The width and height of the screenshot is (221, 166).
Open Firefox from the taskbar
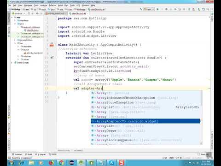click(52, 163)
